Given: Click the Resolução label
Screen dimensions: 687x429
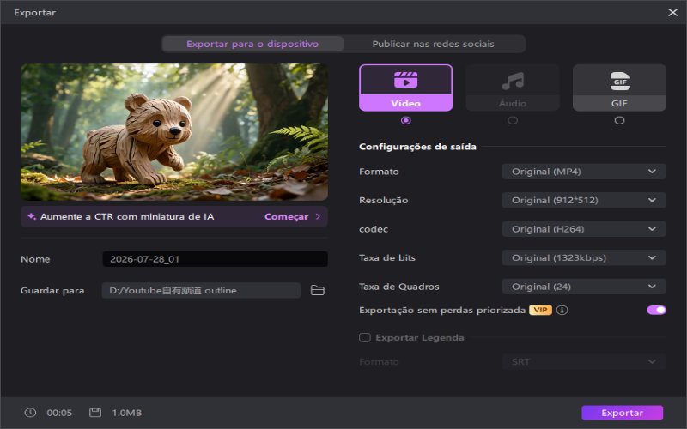Looking at the screenshot, I should [383, 200].
